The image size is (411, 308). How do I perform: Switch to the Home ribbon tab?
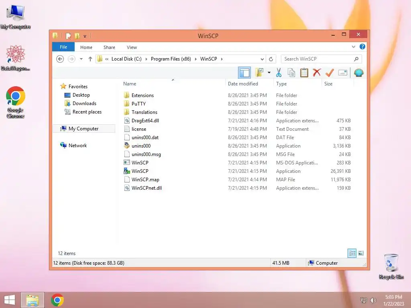86,47
